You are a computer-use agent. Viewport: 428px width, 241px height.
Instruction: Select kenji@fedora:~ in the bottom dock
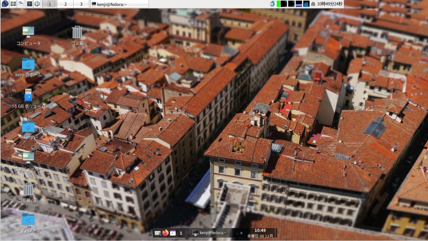click(209, 233)
